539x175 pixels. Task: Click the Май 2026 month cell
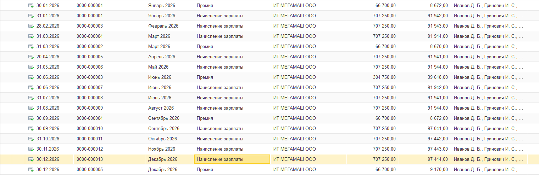click(158, 67)
